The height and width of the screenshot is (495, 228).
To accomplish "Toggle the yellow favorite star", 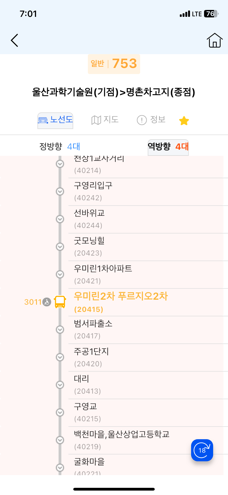I will (184, 121).
